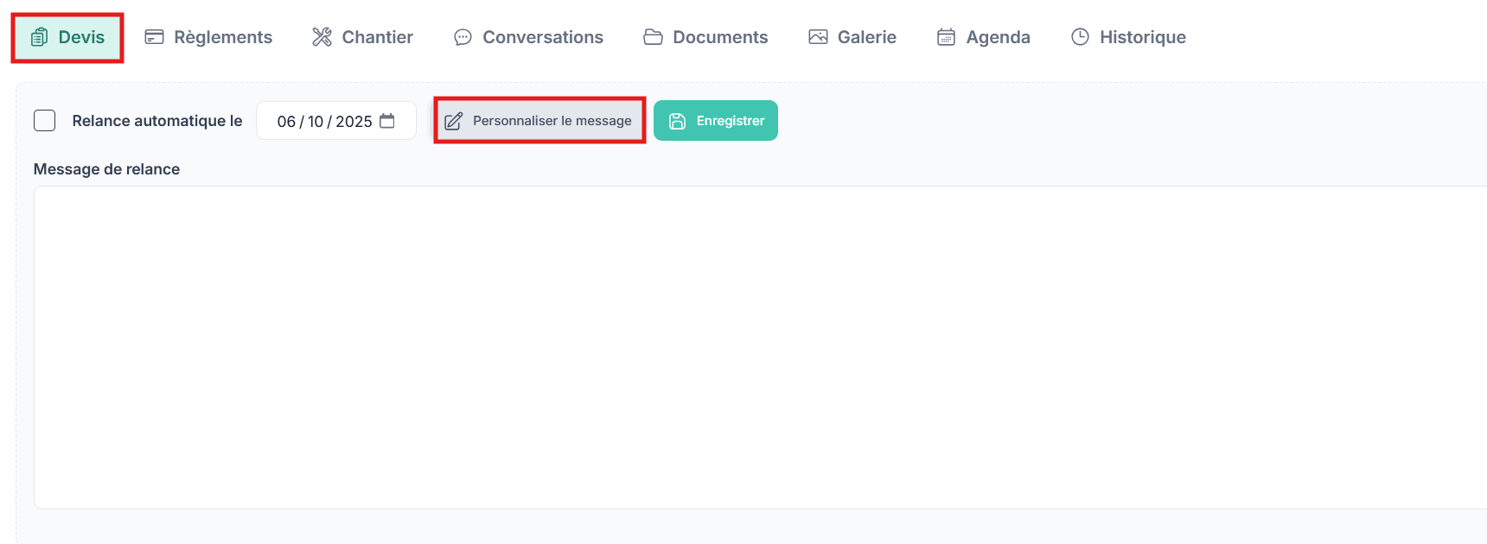Viewport: 1487px width, 544px height.
Task: Focus the Message de relance text area
Action: 760,347
